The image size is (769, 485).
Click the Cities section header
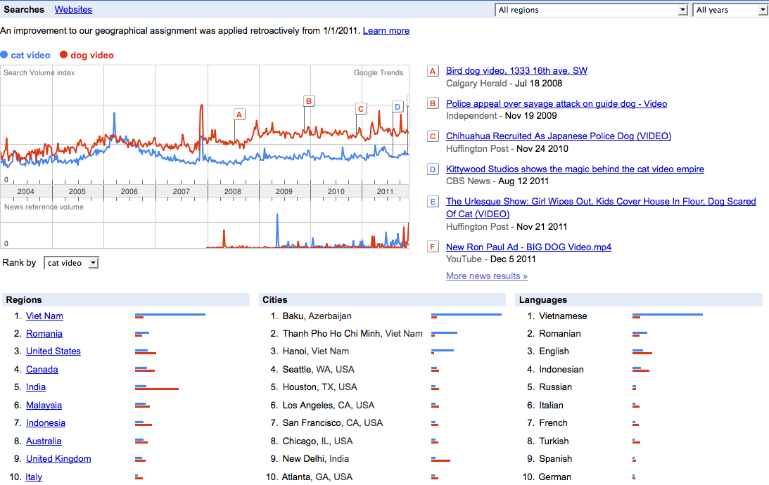[x=382, y=300]
